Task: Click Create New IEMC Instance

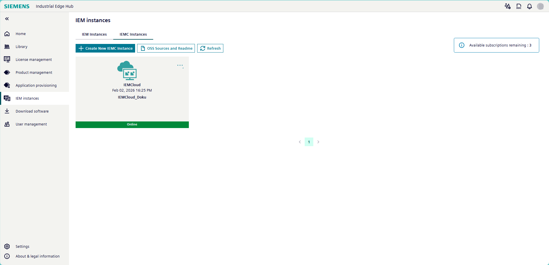Action: (x=105, y=48)
